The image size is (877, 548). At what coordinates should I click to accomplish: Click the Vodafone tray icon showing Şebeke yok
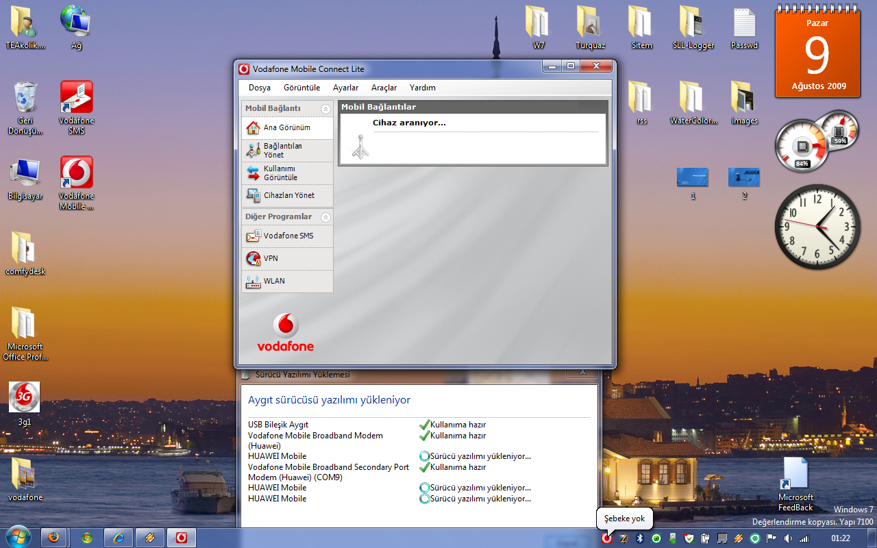[x=606, y=538]
